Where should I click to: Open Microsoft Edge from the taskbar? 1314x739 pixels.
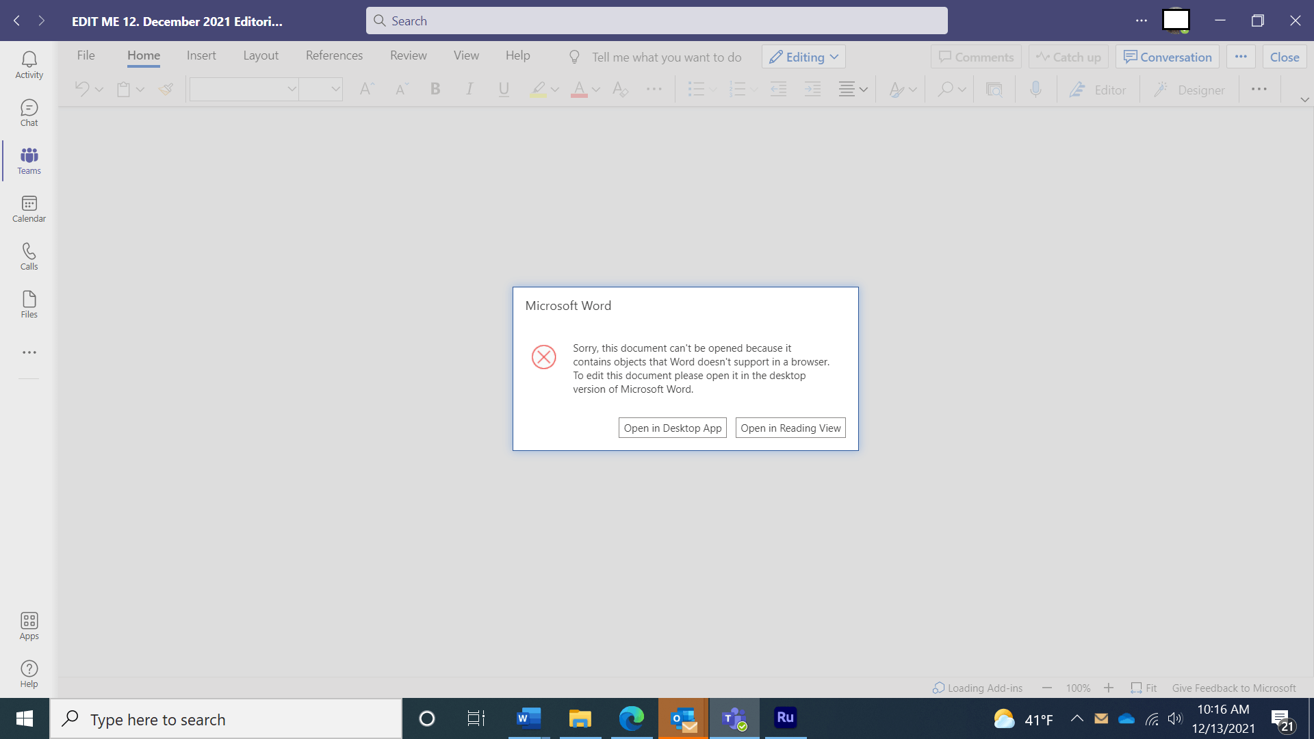[x=632, y=718]
